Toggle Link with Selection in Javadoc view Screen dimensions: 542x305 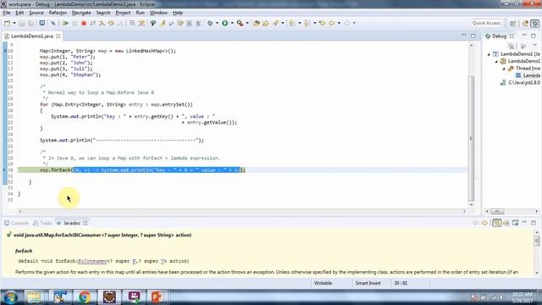pos(497,223)
